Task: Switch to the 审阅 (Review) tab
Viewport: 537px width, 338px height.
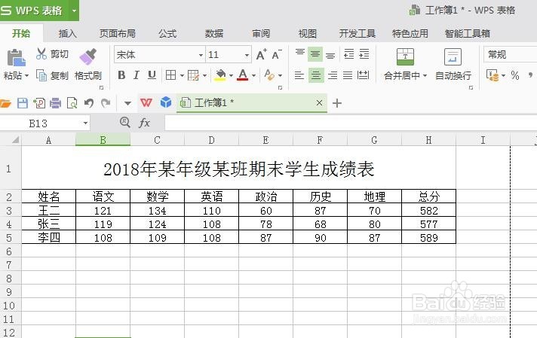Action: pyautogui.click(x=261, y=33)
